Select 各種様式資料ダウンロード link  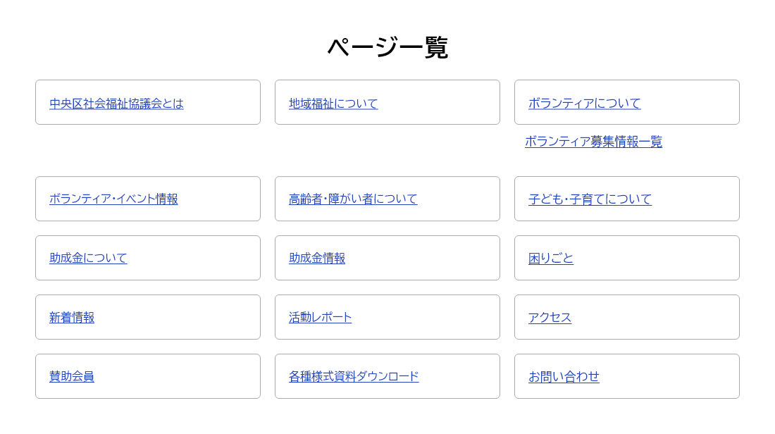click(x=354, y=377)
